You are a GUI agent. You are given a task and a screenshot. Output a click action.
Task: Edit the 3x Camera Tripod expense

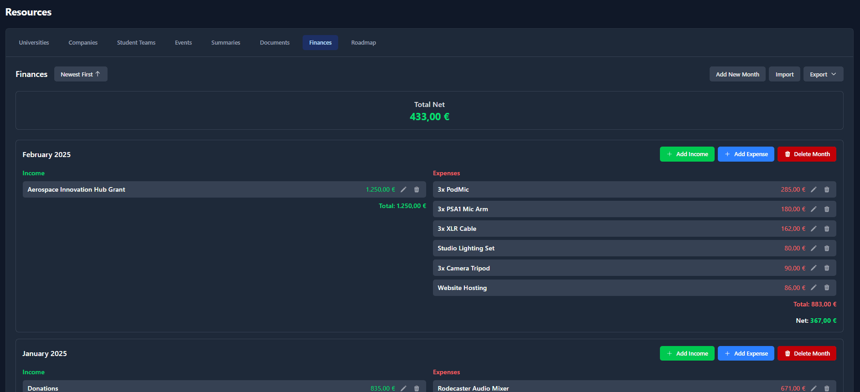tap(814, 268)
